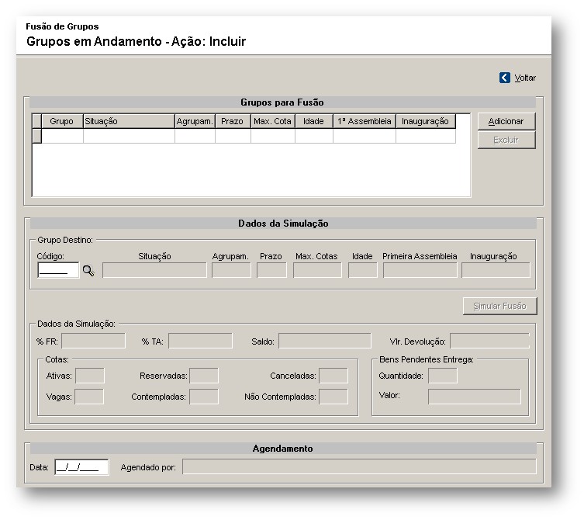This screenshot has height=520, width=584.
Task: Click the Grupo Destino Idade field
Action: (363, 270)
